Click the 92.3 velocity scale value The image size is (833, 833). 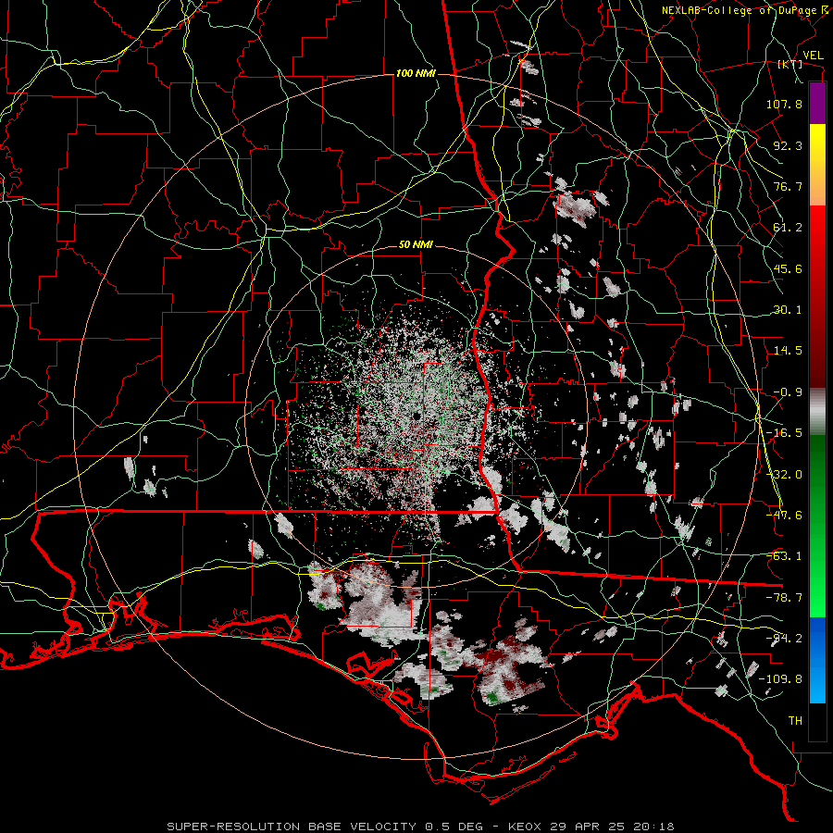pyautogui.click(x=788, y=145)
